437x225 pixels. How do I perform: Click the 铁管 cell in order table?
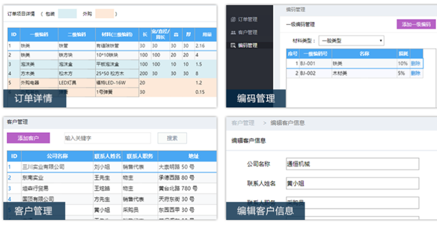(x=77, y=46)
